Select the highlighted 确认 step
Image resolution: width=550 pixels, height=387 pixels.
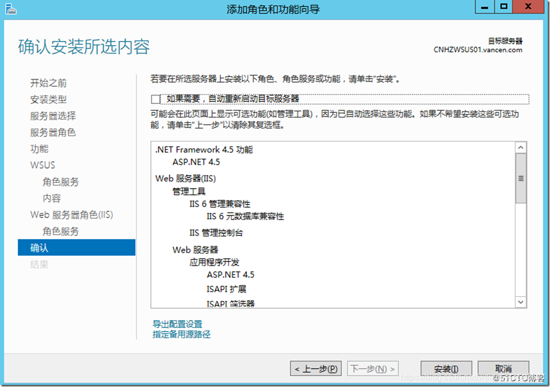pos(77,247)
